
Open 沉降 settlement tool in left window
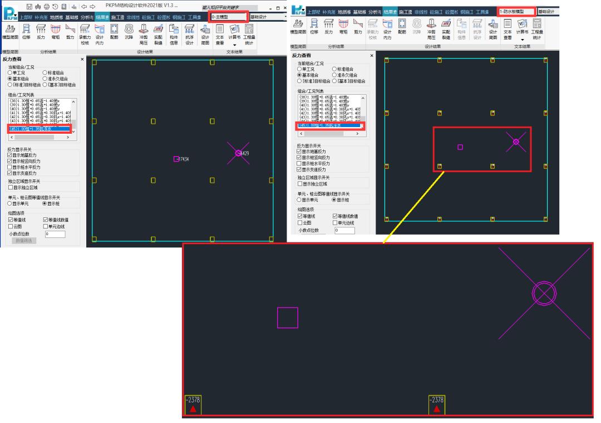tap(129, 32)
